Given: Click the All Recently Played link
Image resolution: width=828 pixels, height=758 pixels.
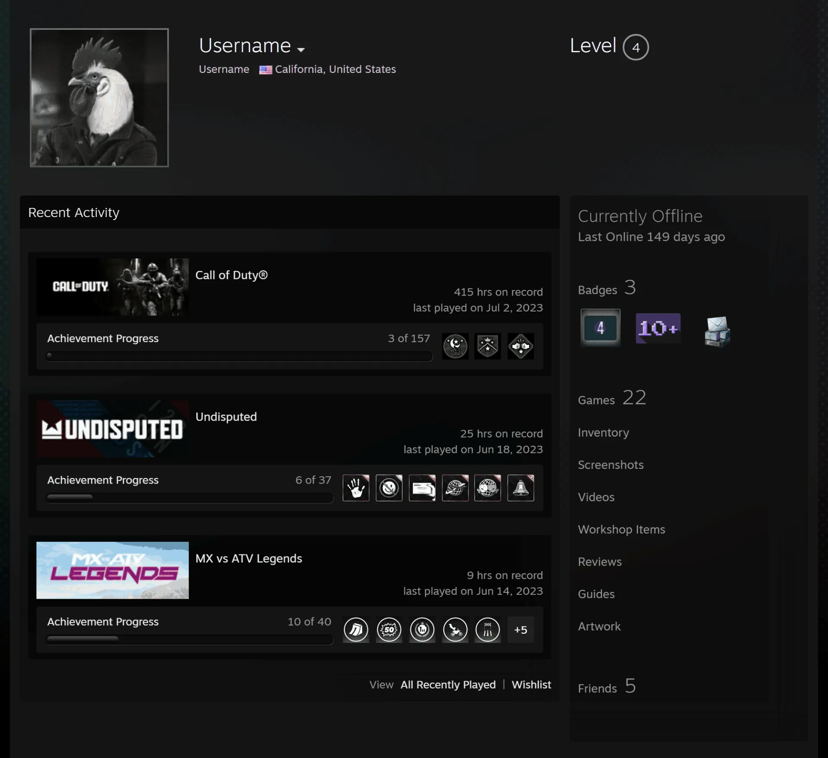Looking at the screenshot, I should [x=448, y=685].
